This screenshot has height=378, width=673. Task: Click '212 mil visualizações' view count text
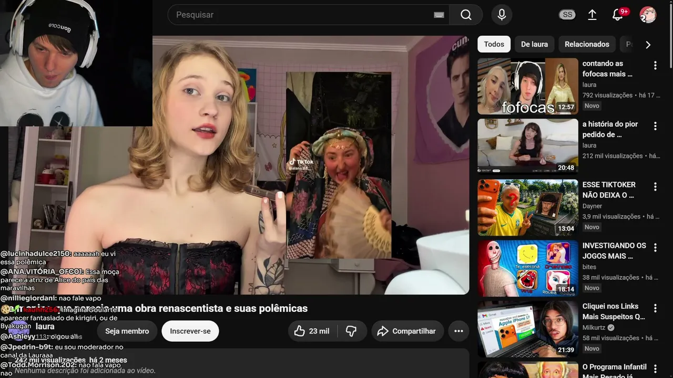pyautogui.click(x=613, y=156)
